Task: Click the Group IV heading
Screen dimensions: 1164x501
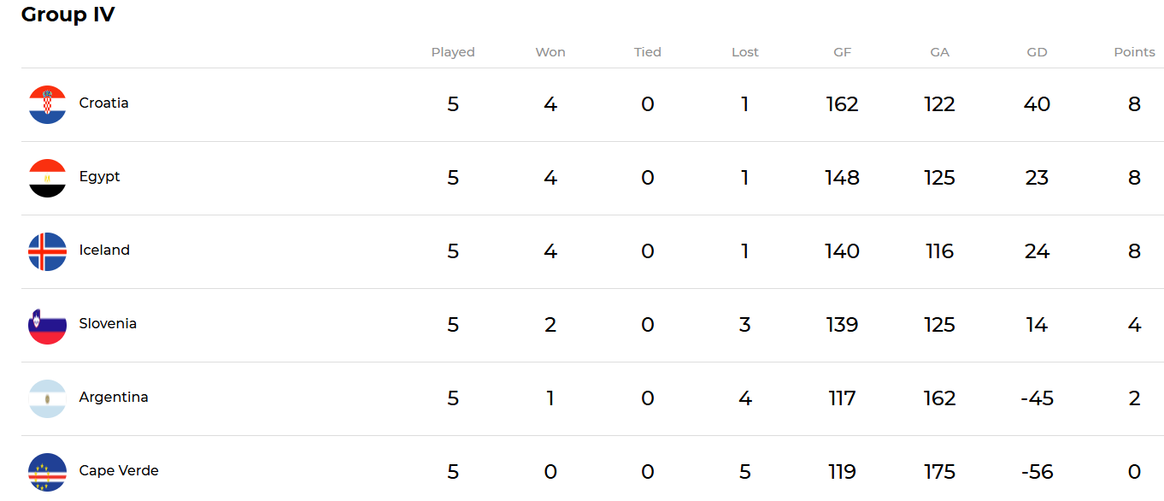Action: 68,15
